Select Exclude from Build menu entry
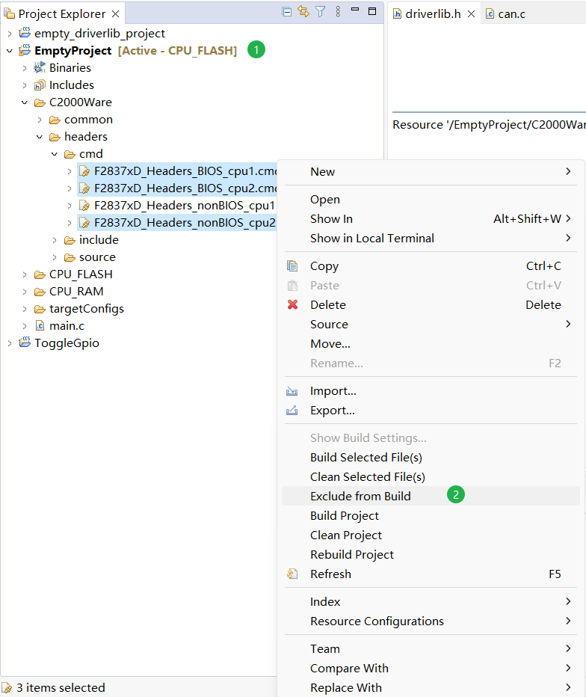 (360, 496)
